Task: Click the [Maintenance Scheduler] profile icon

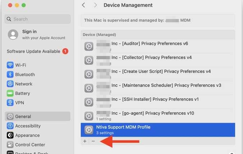Action: (x=89, y=88)
